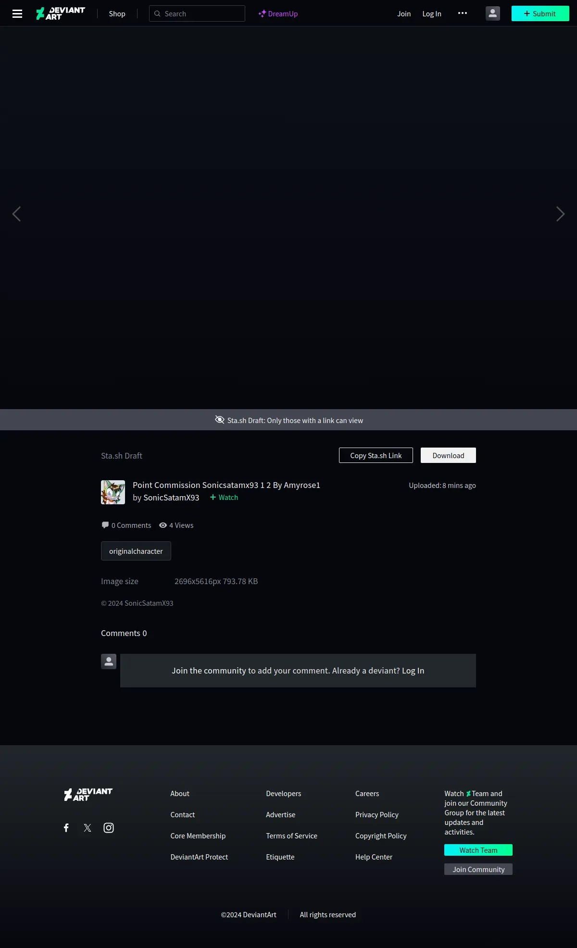Open DeviantArt Facebook page icon
This screenshot has height=948, width=577.
66,827
